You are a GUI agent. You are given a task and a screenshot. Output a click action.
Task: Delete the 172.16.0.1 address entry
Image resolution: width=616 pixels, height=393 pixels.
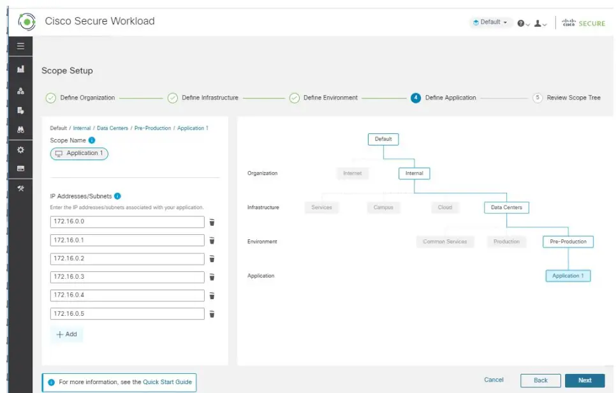coord(212,241)
